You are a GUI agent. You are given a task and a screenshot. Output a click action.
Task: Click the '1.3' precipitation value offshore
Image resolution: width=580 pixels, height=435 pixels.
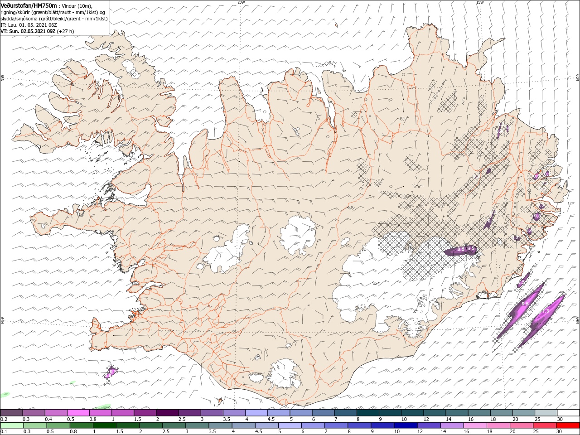[x=546, y=311]
